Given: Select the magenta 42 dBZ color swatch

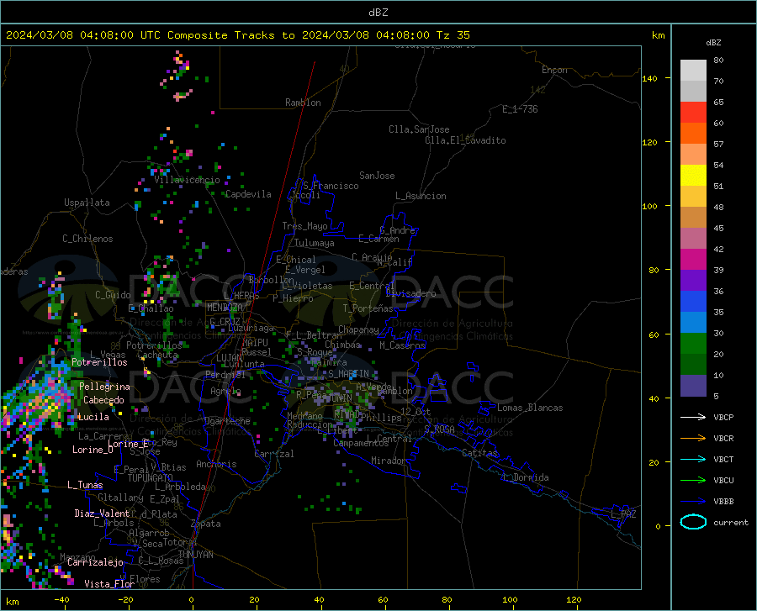Looking at the screenshot, I should 693,260.
